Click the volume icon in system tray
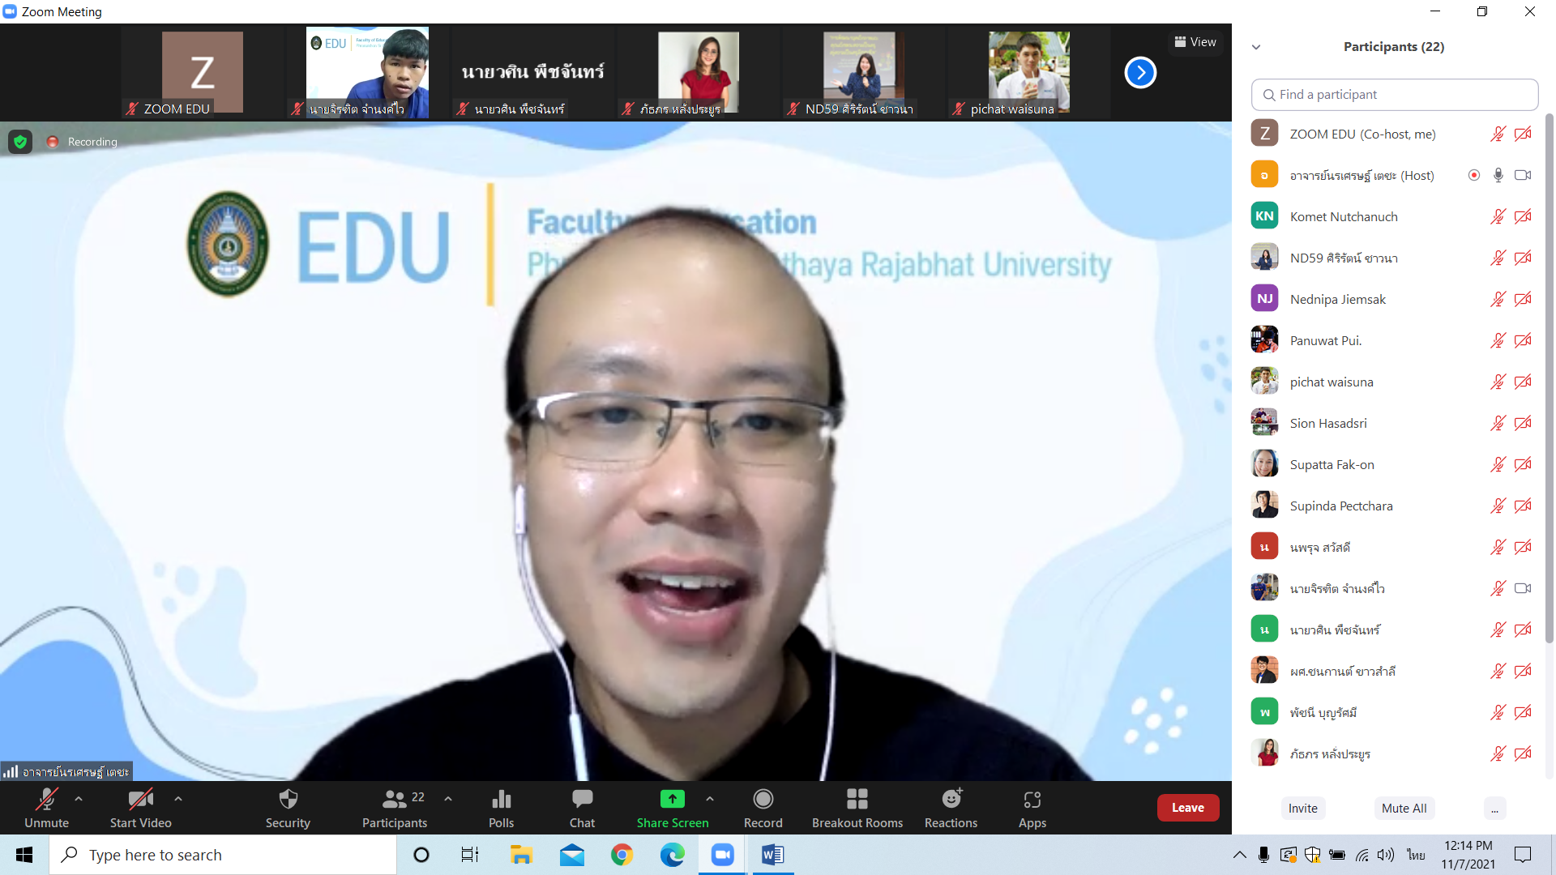This screenshot has width=1556, height=875. click(1386, 855)
